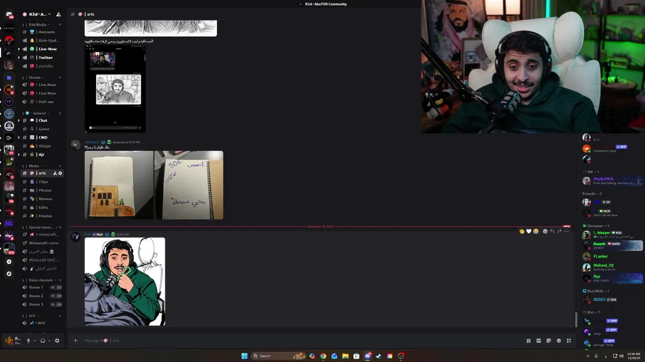Open the emoji picker icon
This screenshot has height=362, width=645.
tap(558, 340)
